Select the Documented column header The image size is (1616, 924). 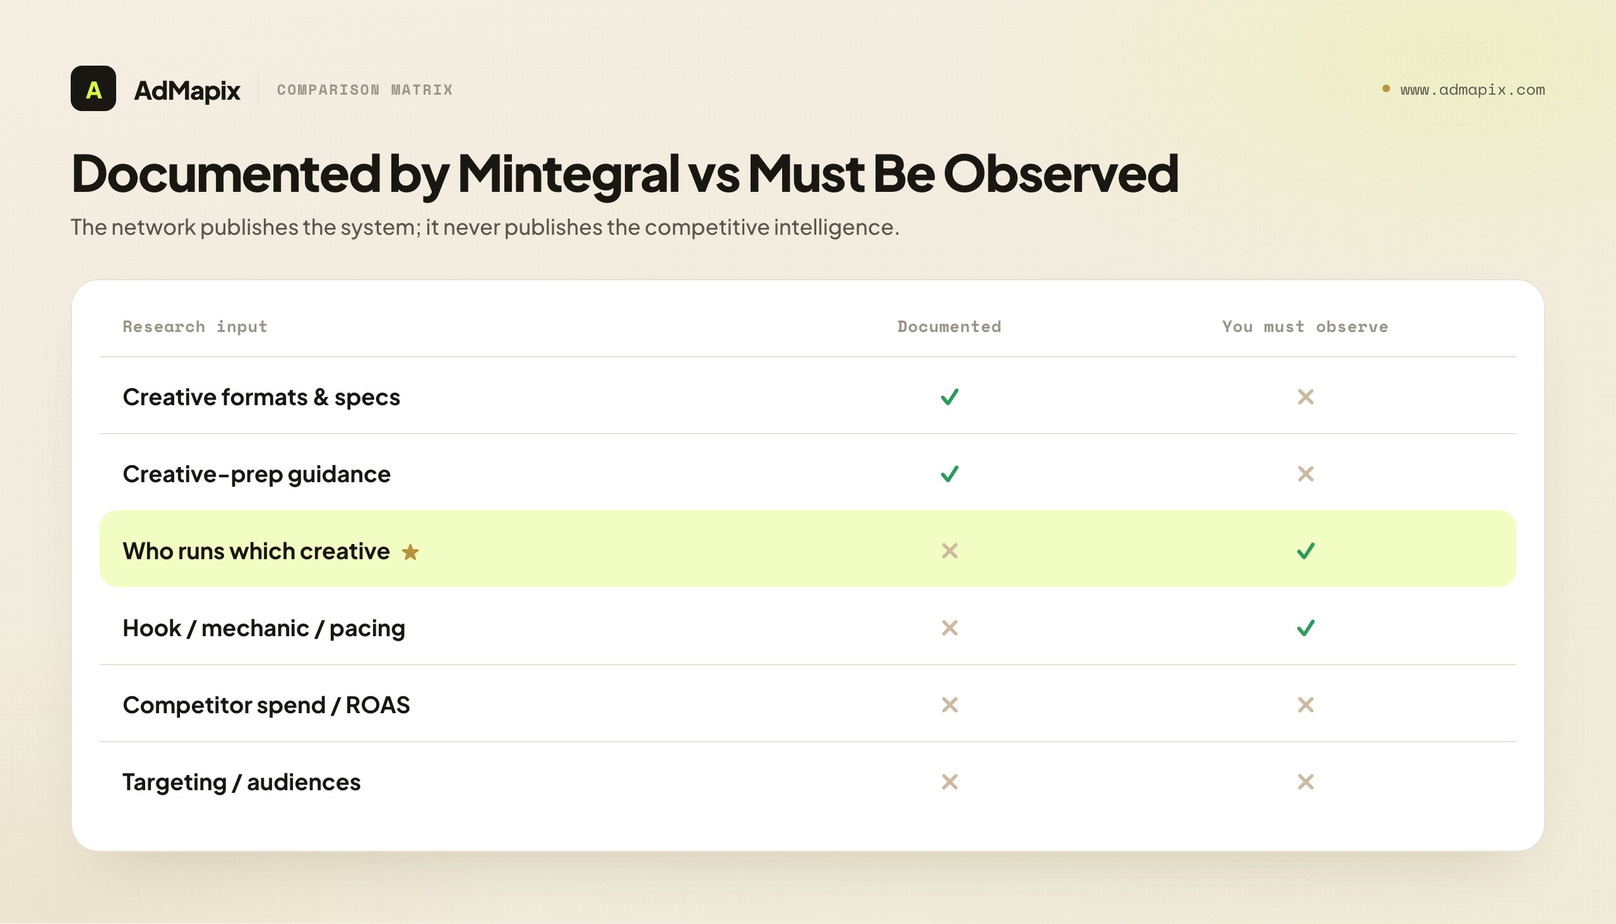(949, 327)
